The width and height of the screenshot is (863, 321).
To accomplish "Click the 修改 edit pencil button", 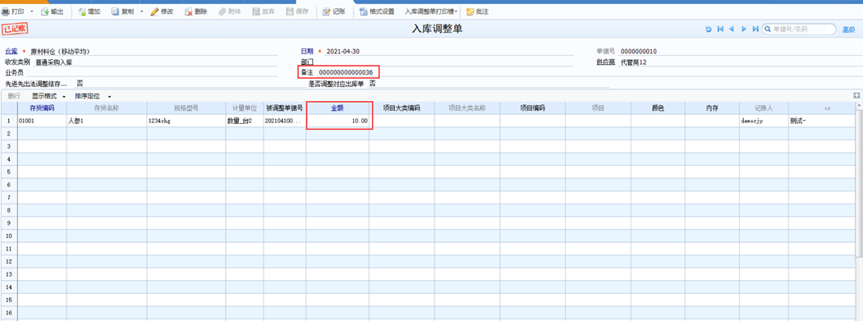I will pyautogui.click(x=162, y=11).
